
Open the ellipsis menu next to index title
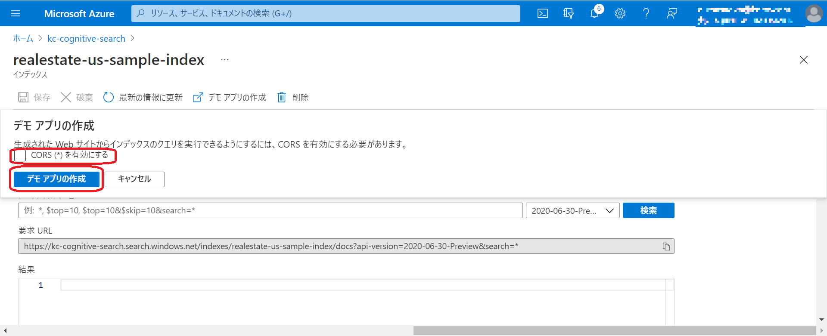[225, 60]
